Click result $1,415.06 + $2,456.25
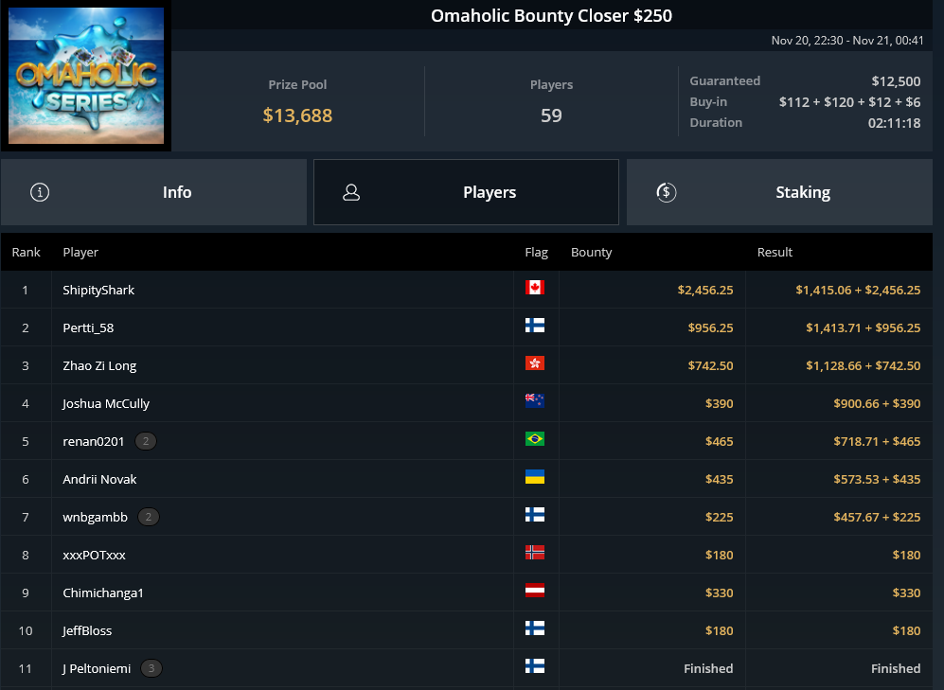Image resolution: width=944 pixels, height=690 pixels. point(858,290)
